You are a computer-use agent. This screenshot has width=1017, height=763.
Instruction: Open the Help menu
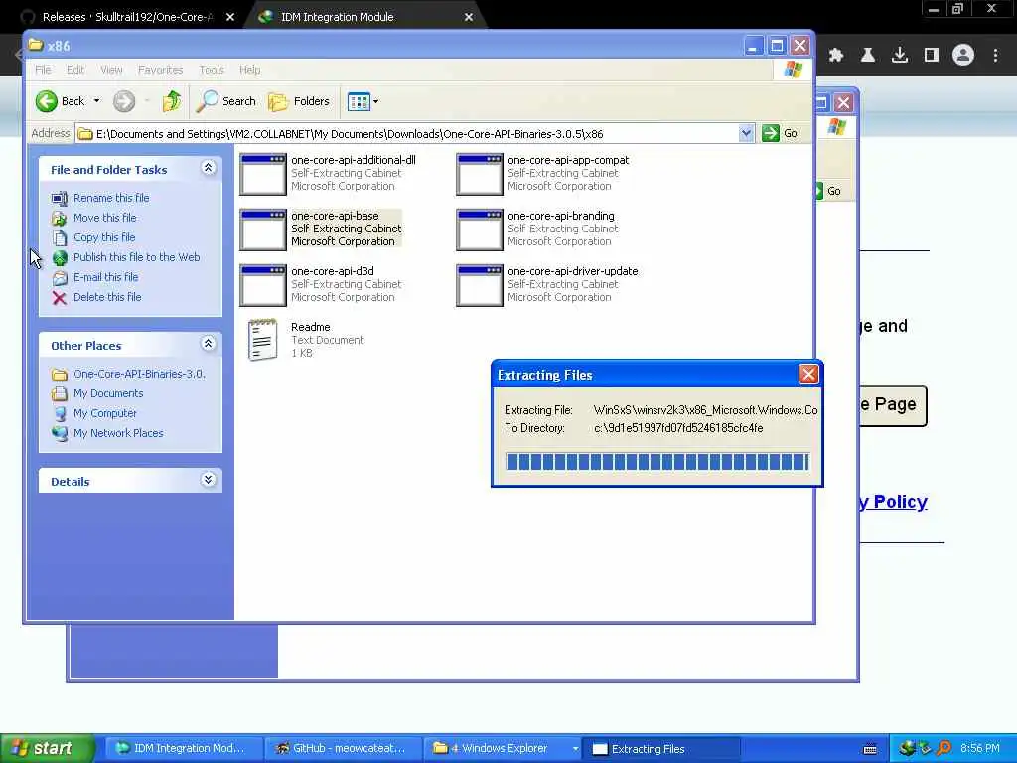(249, 70)
